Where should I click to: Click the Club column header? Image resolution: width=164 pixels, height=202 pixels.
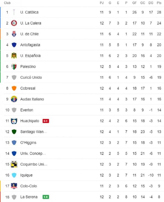point(7,3)
